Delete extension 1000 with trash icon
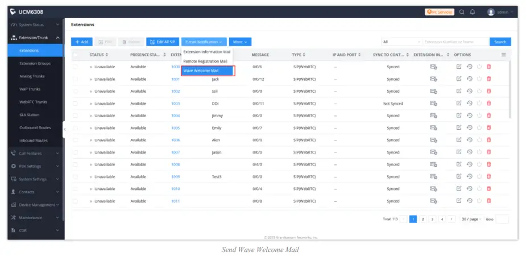This screenshot has width=526, height=260. coord(489,67)
